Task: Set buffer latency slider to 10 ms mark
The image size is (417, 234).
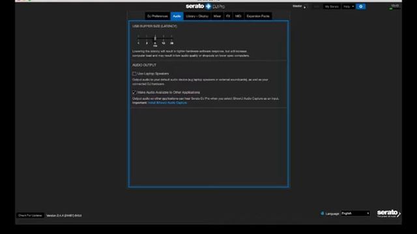Action: (164, 38)
